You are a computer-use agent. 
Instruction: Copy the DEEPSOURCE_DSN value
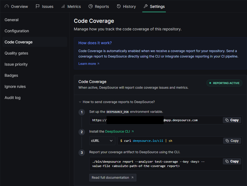[232, 120]
